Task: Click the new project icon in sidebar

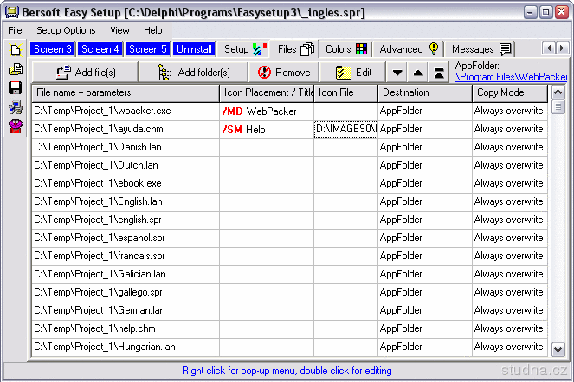Action: pyautogui.click(x=15, y=51)
